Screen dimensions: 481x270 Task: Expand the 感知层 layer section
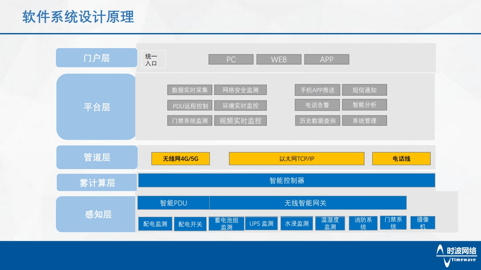[x=96, y=214]
